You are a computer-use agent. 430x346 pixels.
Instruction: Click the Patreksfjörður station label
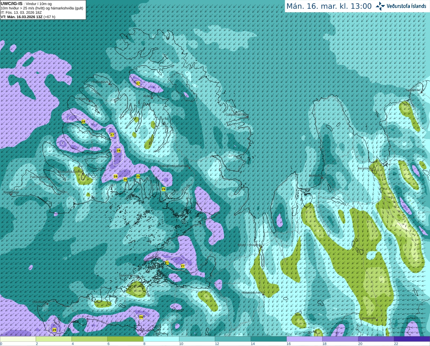pos(39,177)
